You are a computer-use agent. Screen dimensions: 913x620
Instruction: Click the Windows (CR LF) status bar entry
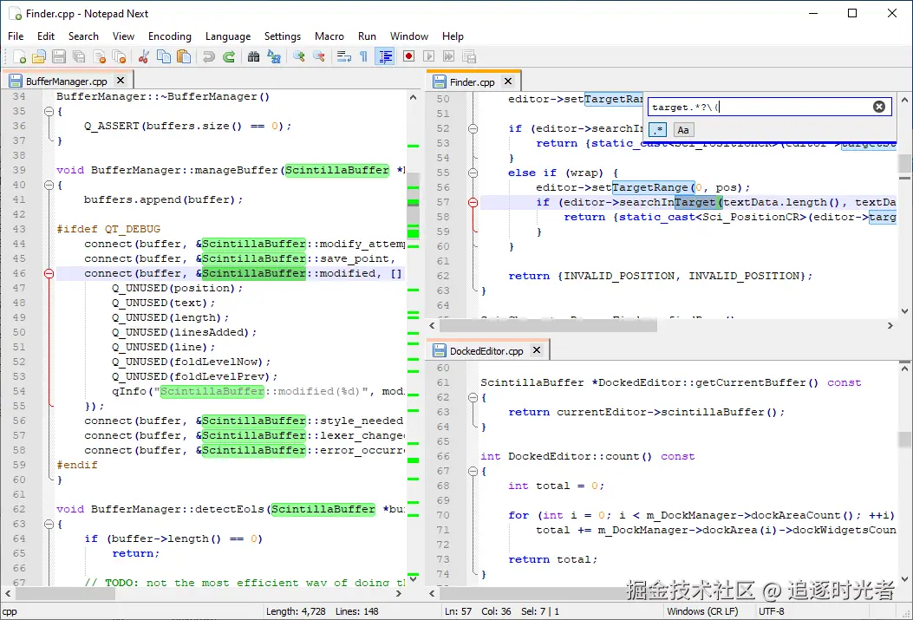tap(702, 611)
